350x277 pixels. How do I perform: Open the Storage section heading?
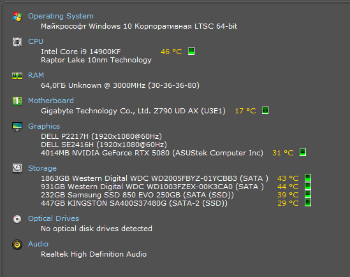coord(43,168)
